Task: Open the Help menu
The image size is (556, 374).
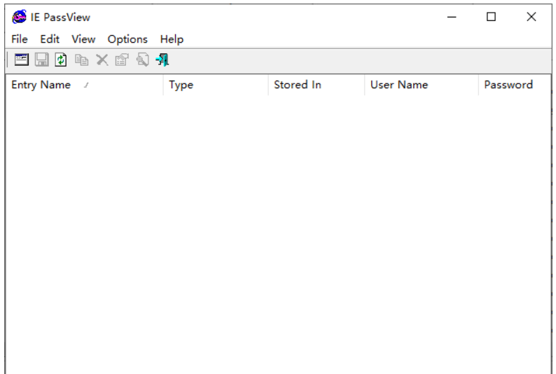Action: tap(172, 39)
